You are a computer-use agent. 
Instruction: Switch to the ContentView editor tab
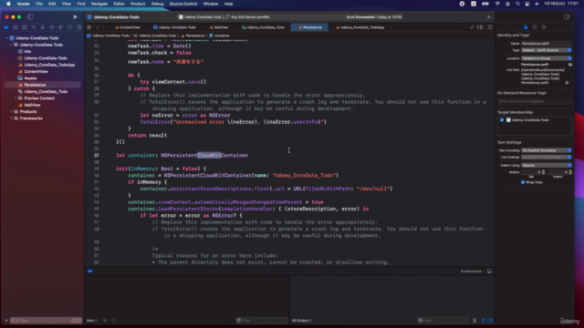[x=128, y=27]
